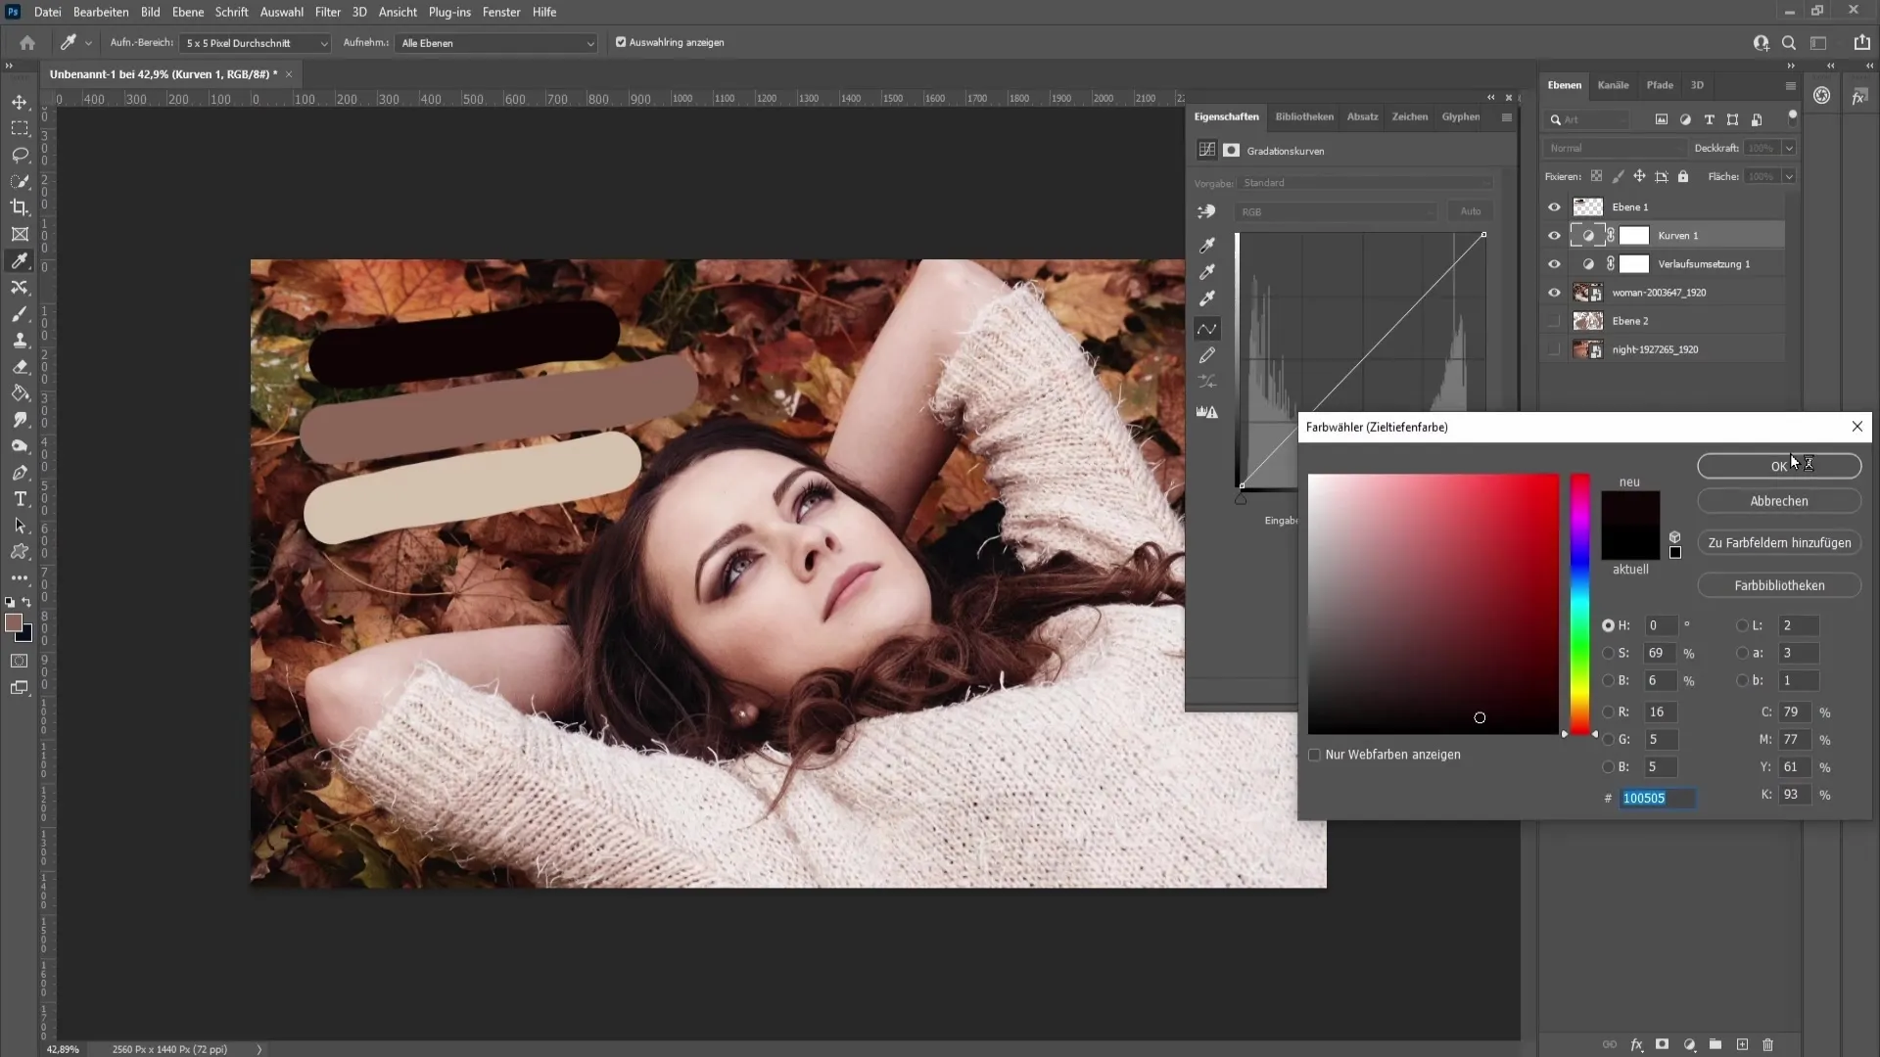The image size is (1880, 1057).
Task: Open the RGB channel dropdown
Action: (x=1337, y=211)
